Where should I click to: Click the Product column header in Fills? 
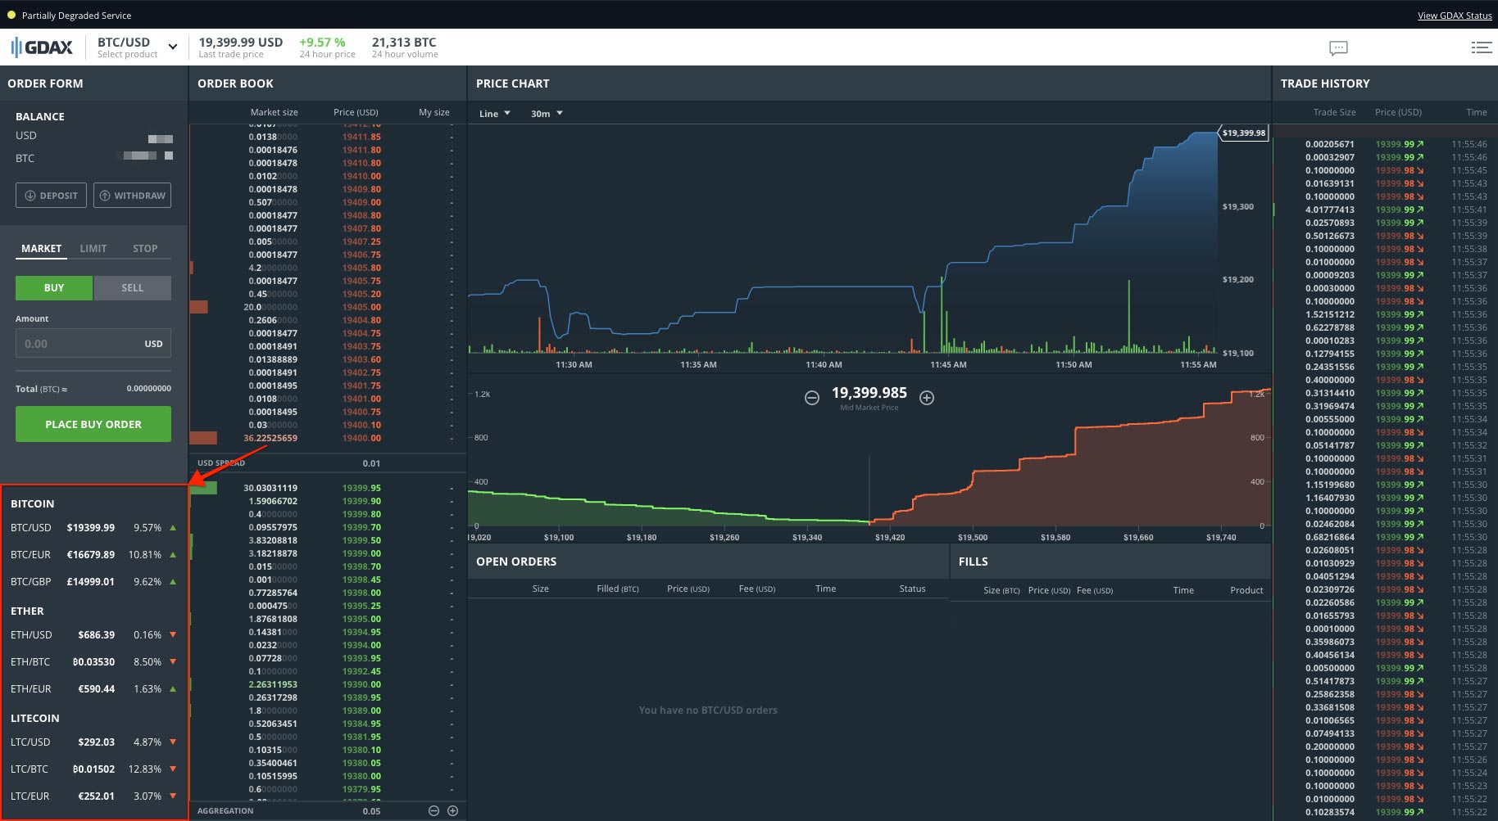click(1246, 590)
